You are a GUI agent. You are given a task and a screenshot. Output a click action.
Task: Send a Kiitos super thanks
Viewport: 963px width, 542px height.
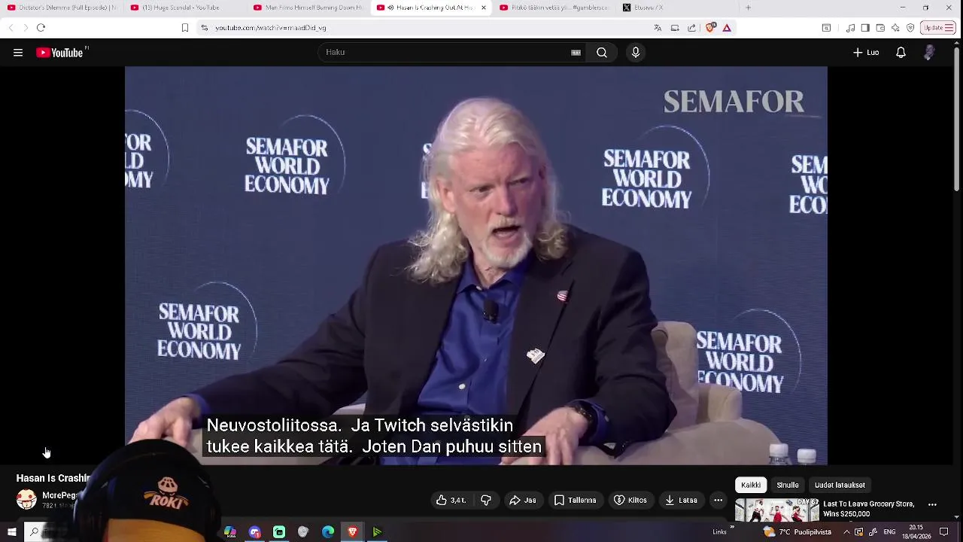[630, 500]
